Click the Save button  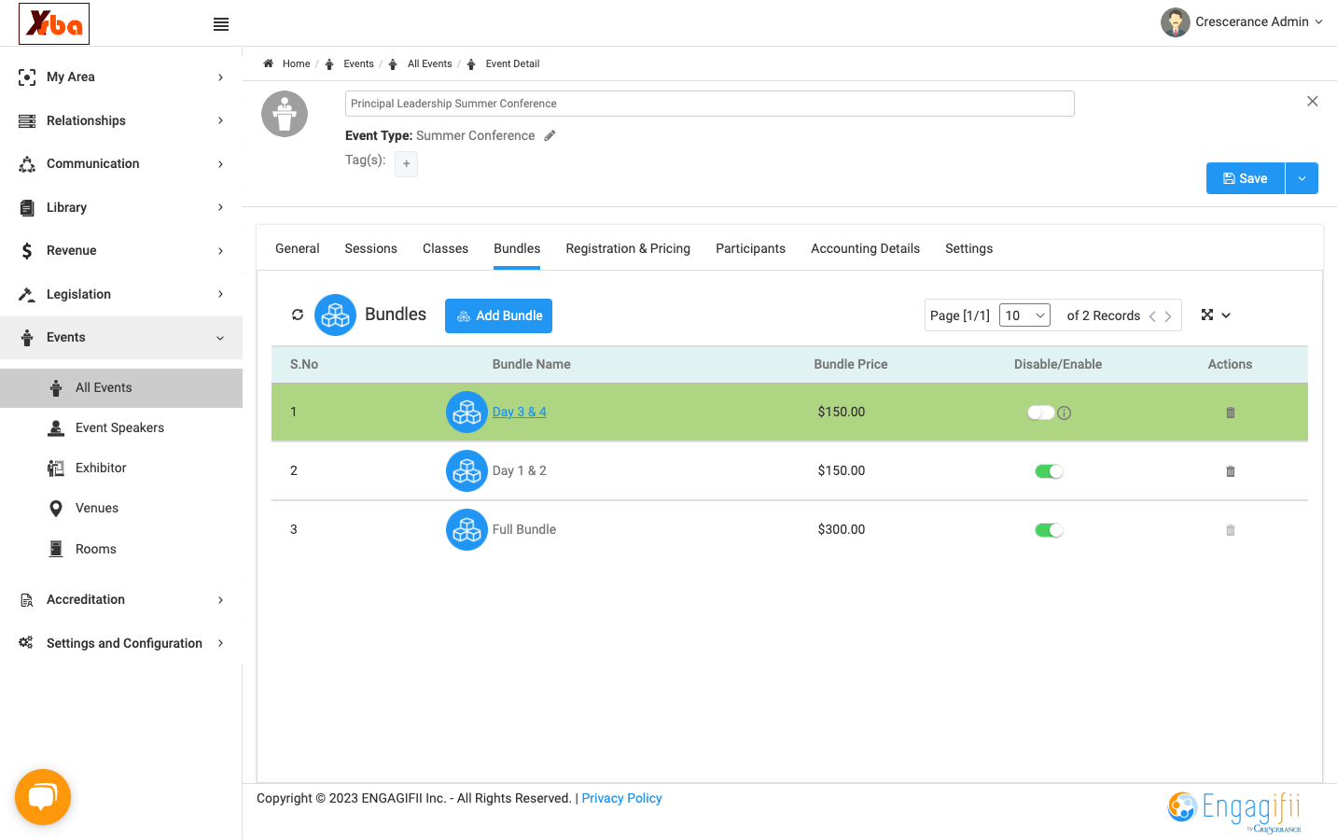coord(1246,178)
